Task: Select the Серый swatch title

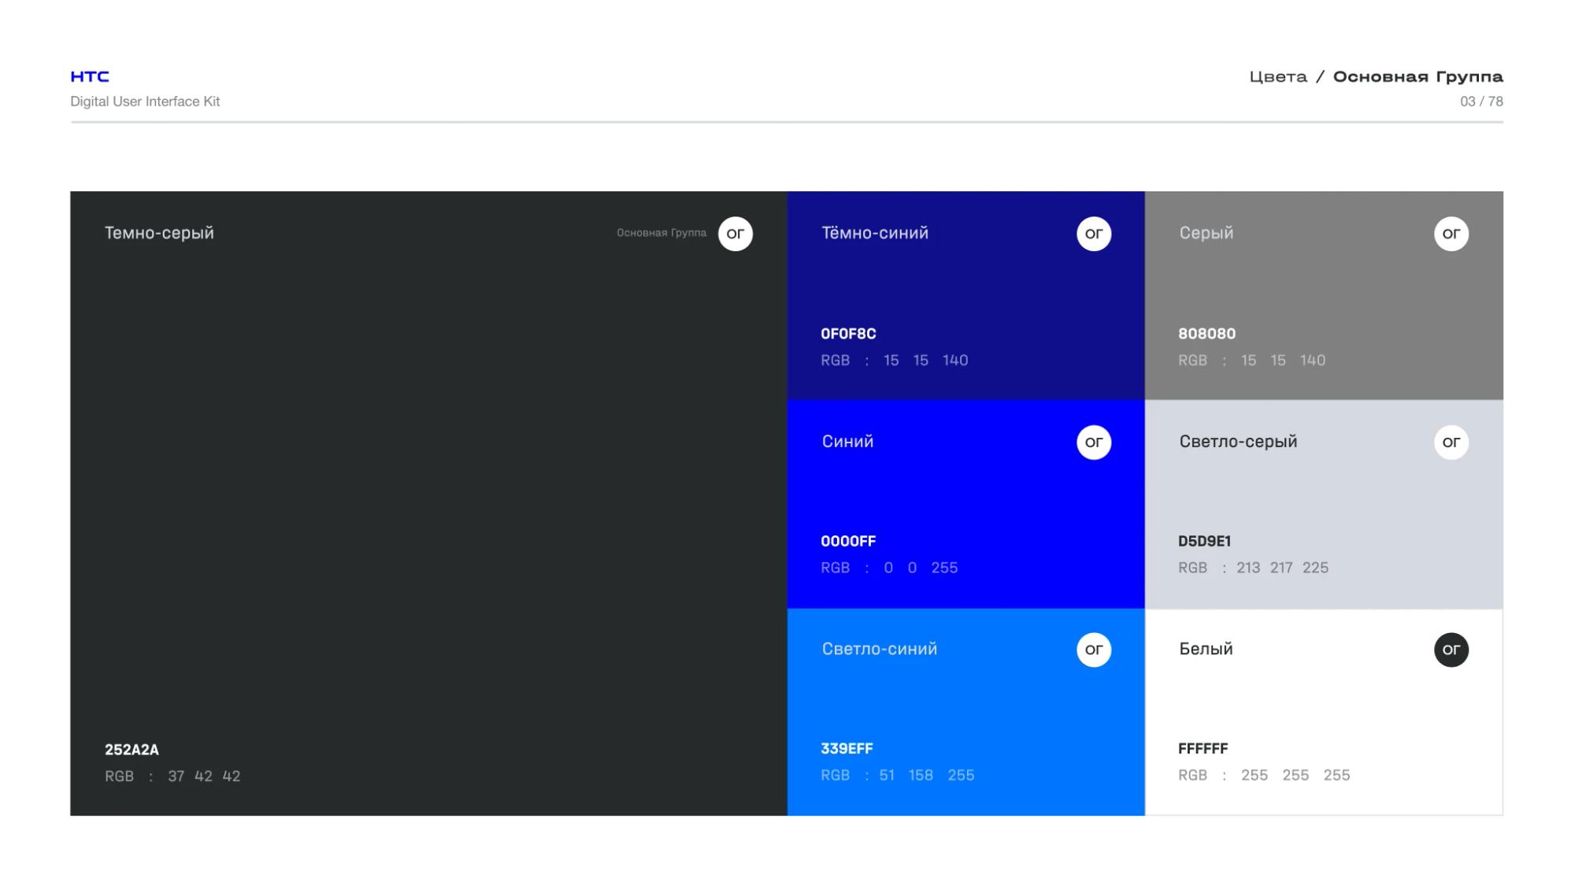Action: pyautogui.click(x=1206, y=233)
